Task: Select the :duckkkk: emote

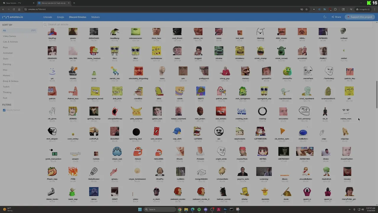Action: 265,192
